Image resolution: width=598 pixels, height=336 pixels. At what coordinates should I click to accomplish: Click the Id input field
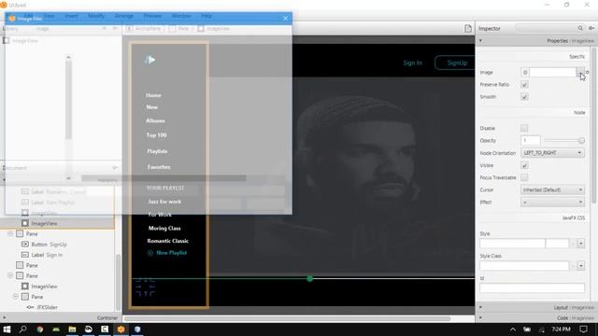click(532, 287)
